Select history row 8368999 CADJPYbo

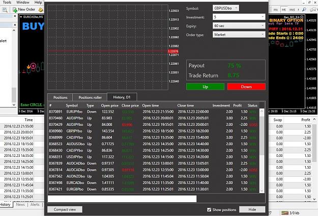(x=153, y=138)
